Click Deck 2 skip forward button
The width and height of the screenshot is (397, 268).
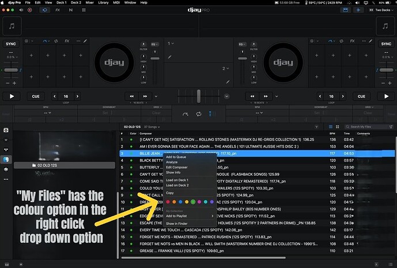266,96
